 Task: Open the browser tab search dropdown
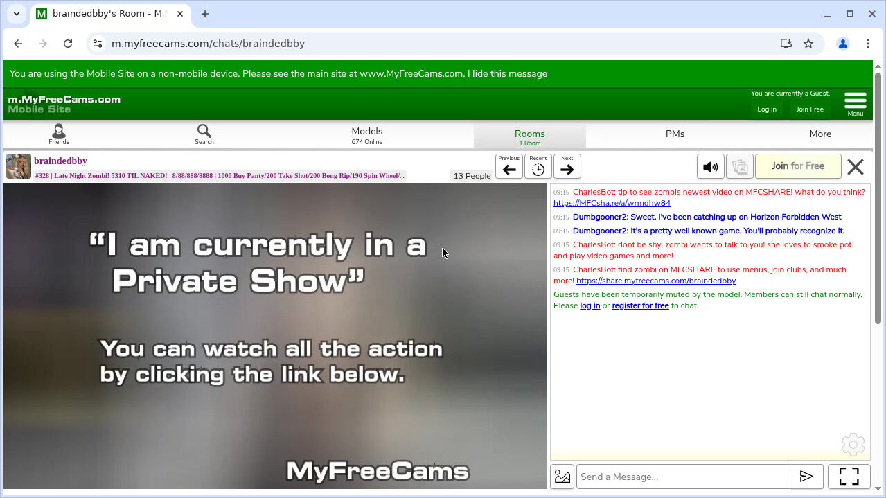tap(17, 14)
